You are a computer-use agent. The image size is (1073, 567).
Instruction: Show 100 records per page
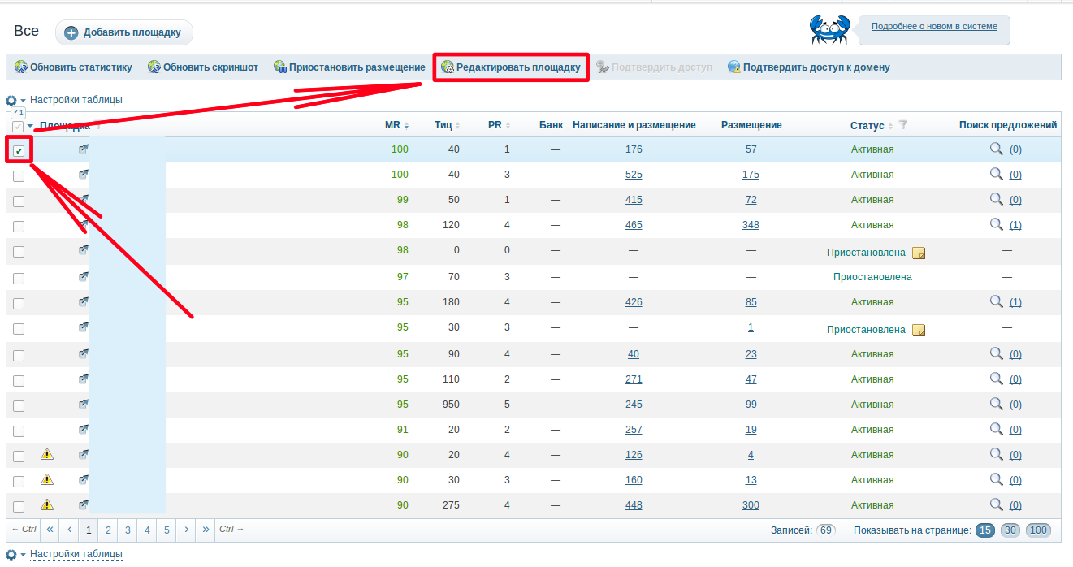click(x=1038, y=530)
